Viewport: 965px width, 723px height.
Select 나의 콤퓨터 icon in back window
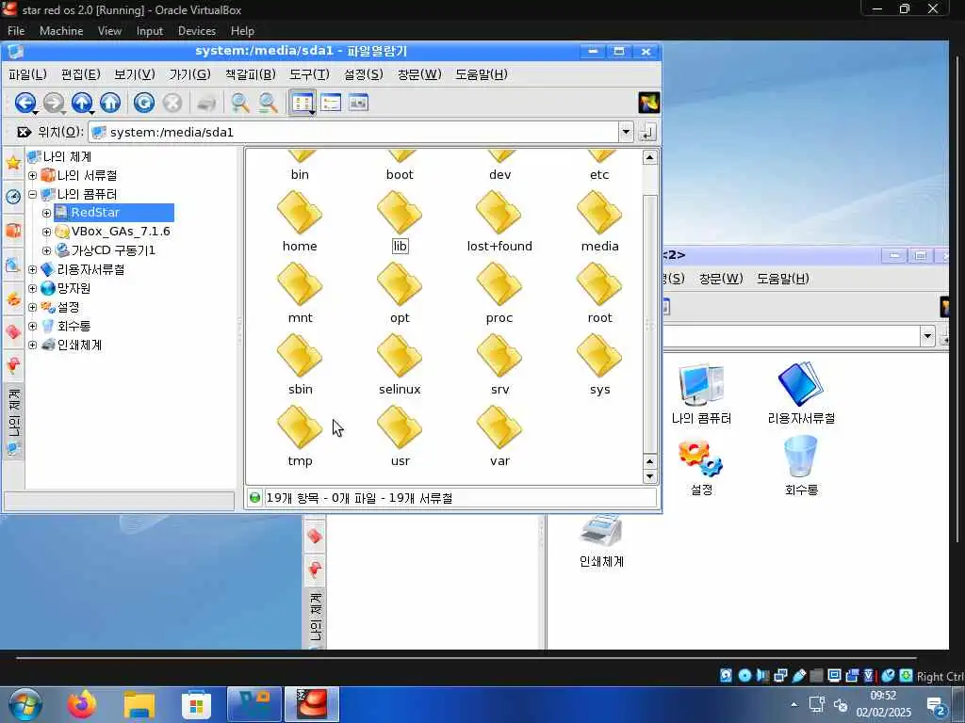(701, 394)
